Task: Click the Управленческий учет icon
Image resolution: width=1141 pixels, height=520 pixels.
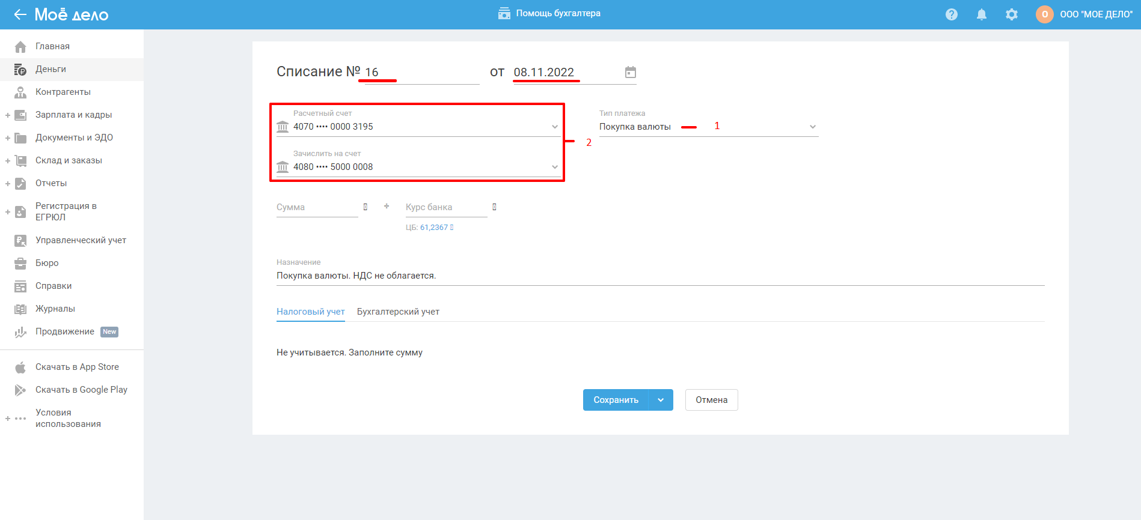Action: point(20,240)
